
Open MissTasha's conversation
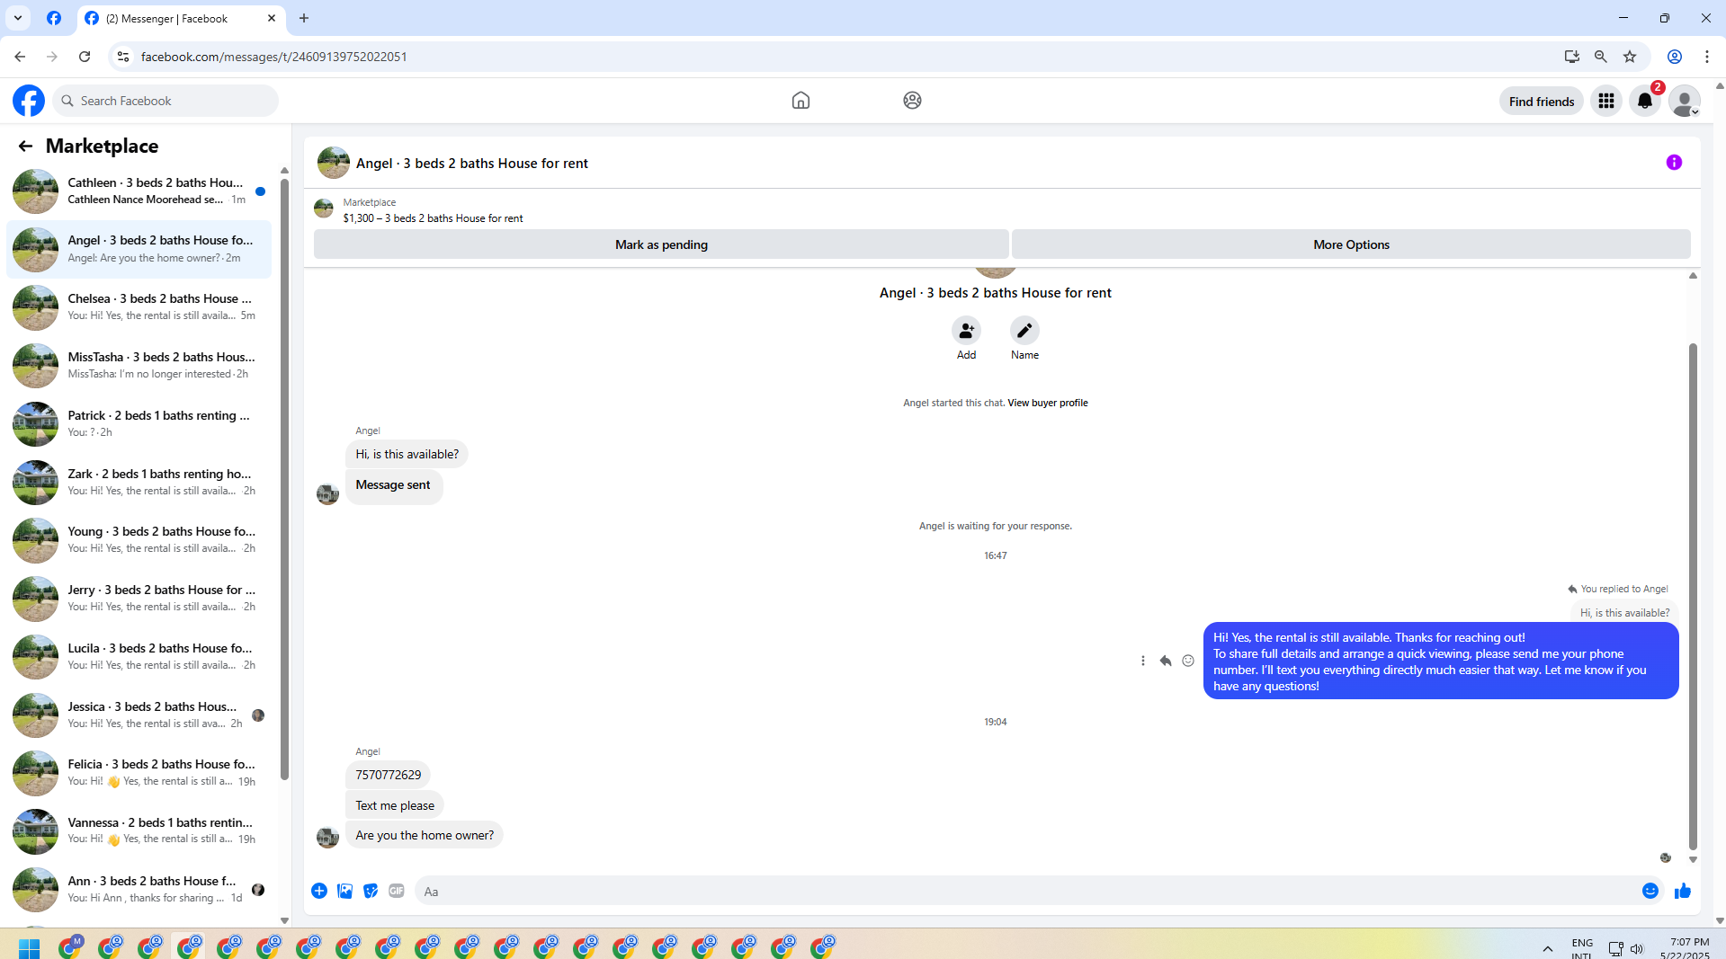140,366
